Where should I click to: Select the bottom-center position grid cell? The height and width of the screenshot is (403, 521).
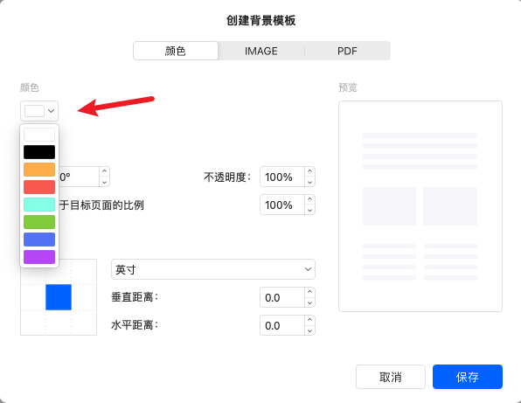tap(59, 323)
